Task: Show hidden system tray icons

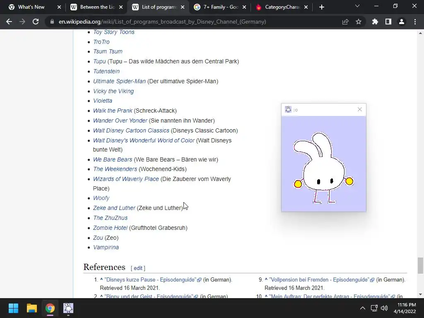Action: 363,308
